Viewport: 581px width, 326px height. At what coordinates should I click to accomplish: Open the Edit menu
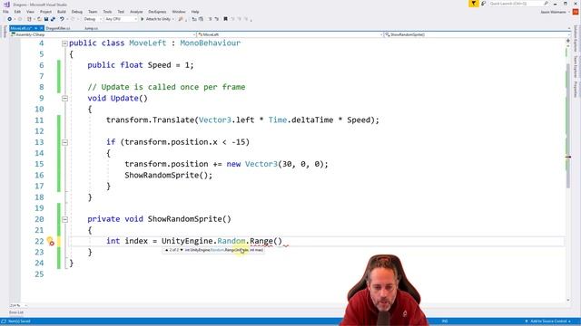(x=17, y=12)
